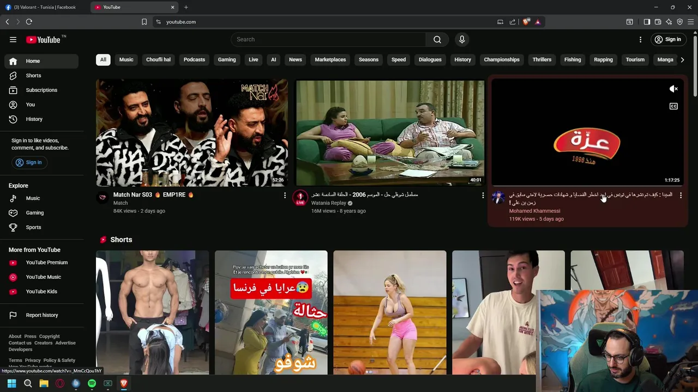This screenshot has height=392, width=698.
Task: Open the Arabic France Short thumbnail
Action: tap(271, 313)
